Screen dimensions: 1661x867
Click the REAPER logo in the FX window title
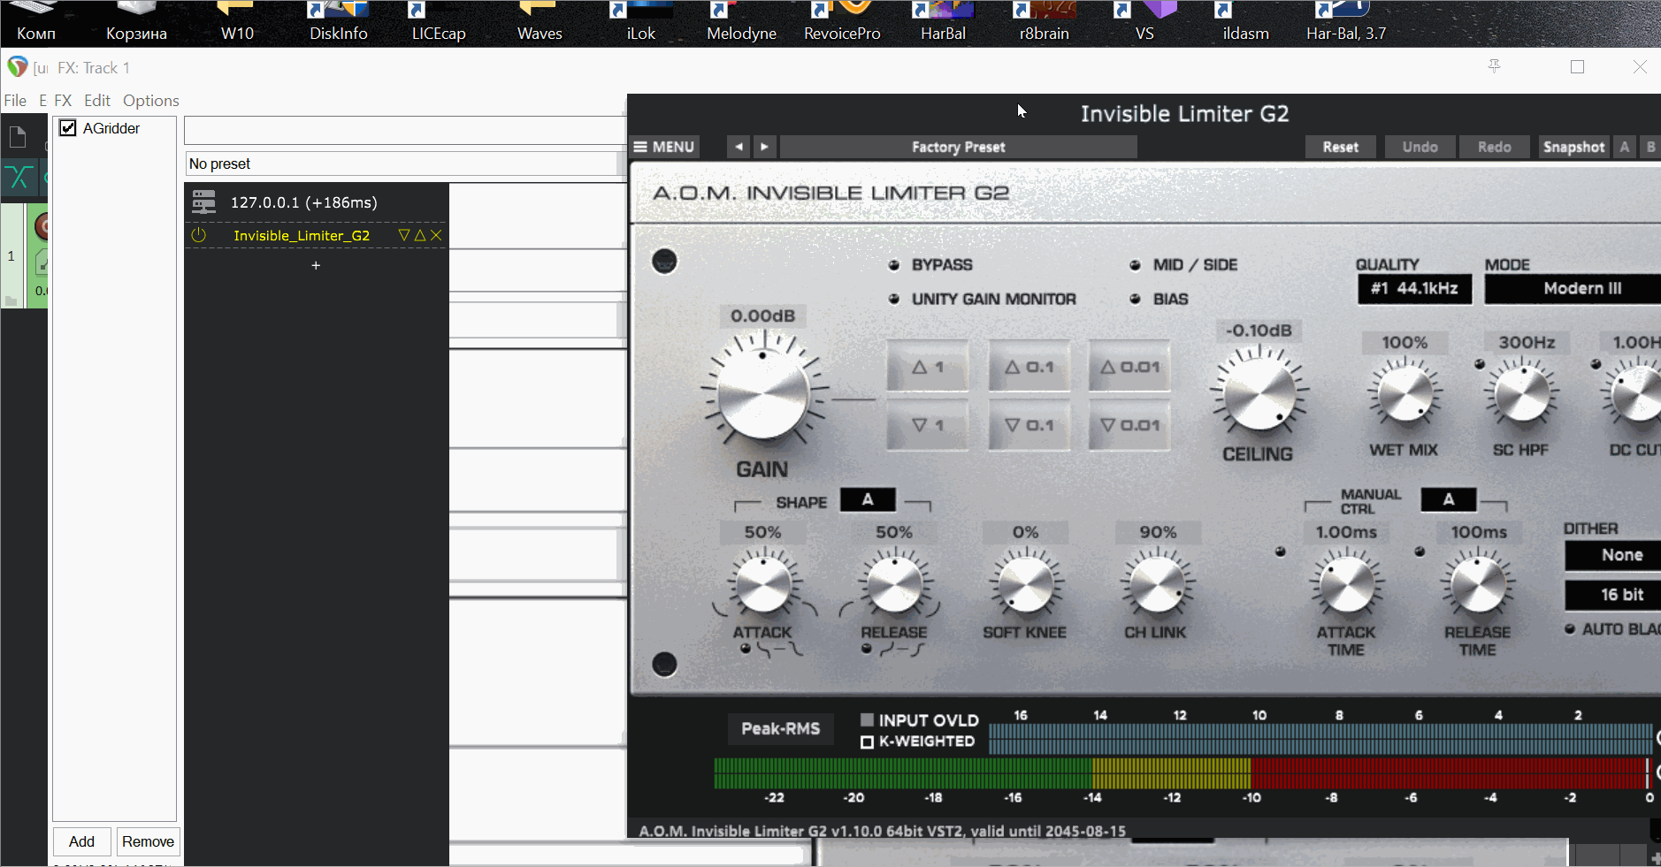click(18, 67)
